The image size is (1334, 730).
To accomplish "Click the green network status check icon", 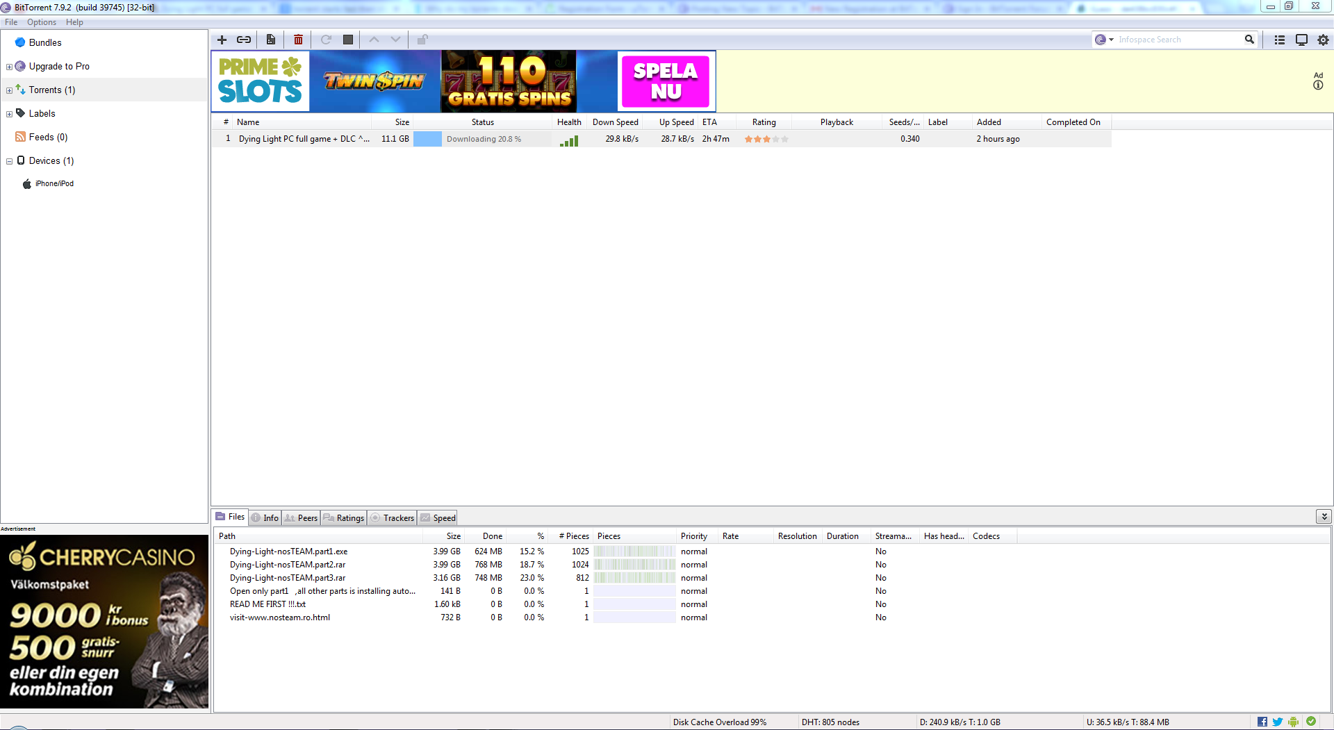I will (x=1311, y=721).
